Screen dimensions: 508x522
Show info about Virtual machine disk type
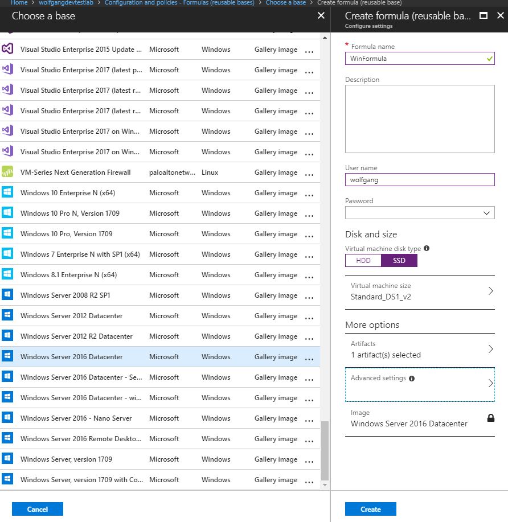coord(427,248)
